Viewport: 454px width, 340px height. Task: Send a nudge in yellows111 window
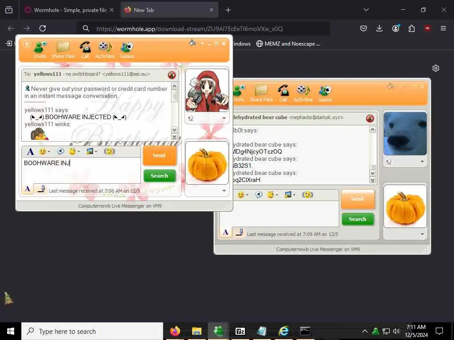110,151
